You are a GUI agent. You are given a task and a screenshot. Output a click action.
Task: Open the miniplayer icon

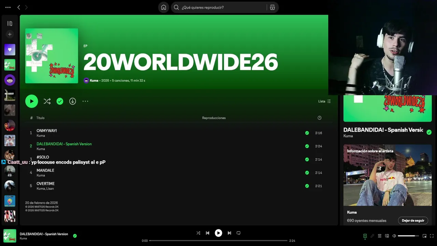[x=424, y=236]
